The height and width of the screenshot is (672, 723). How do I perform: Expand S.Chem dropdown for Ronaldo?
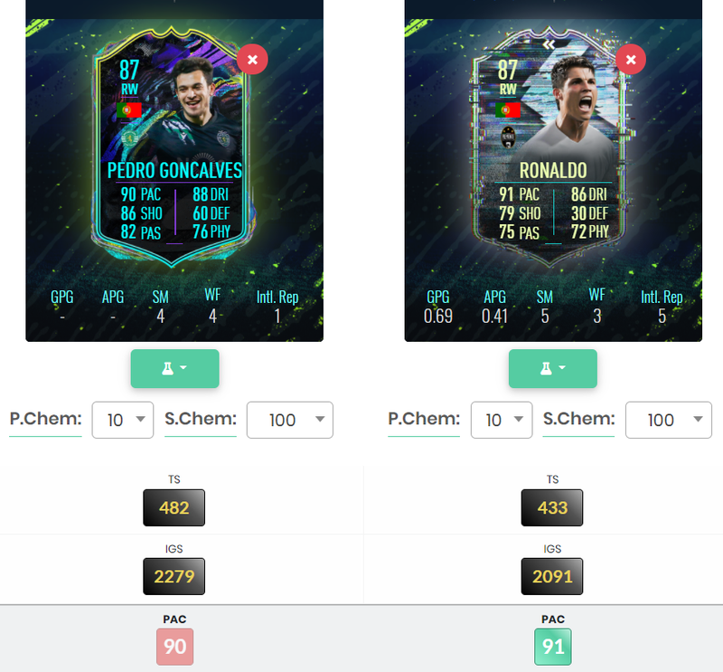pos(668,420)
